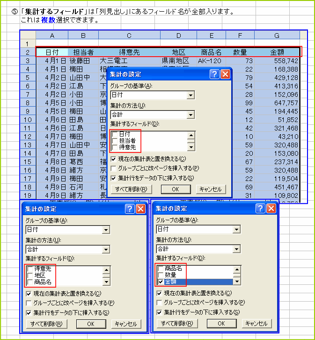The width and height of the screenshot is (315, 340).
Task: Select row 12 header
Action: point(28,137)
